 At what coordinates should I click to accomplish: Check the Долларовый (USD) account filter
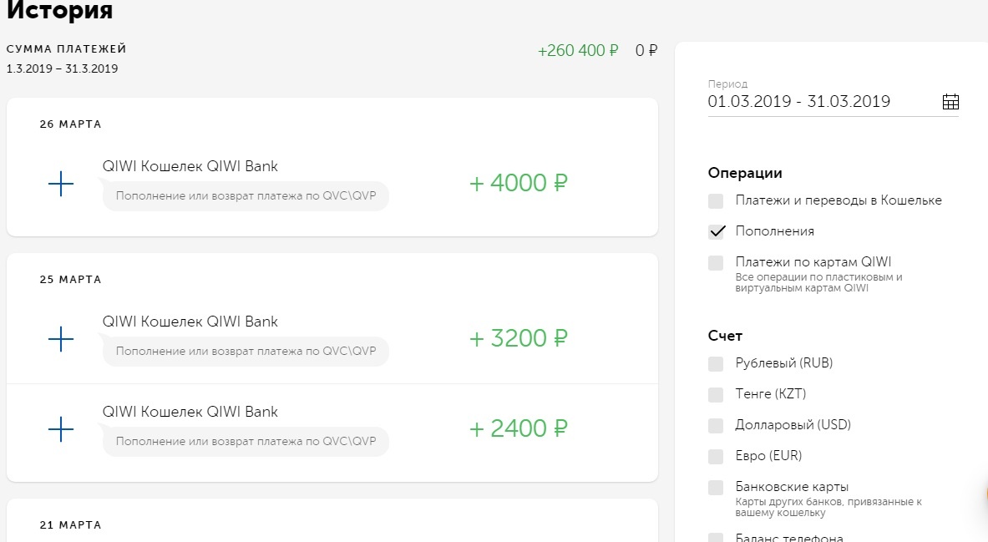pos(716,425)
